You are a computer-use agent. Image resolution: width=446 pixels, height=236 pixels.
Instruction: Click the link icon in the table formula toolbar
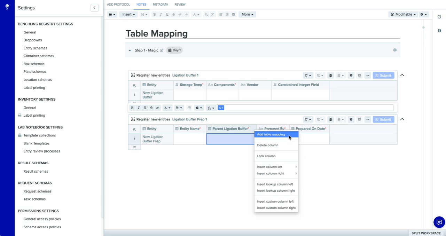[x=158, y=108]
